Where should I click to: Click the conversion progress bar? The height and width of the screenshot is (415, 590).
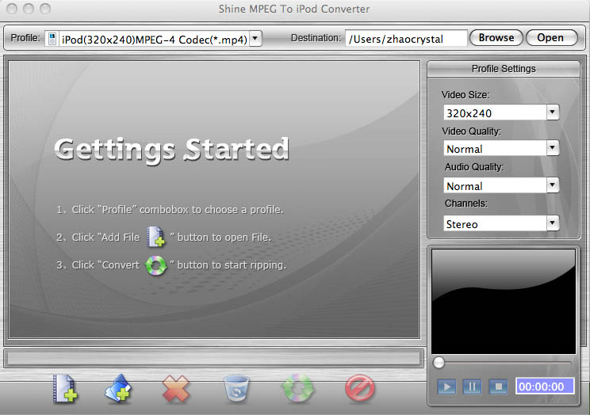214,358
